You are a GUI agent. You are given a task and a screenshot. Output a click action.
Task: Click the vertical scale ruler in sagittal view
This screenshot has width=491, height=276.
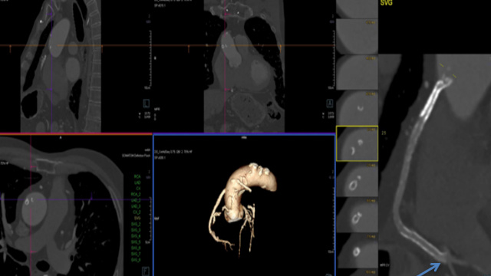[x=150, y=58]
